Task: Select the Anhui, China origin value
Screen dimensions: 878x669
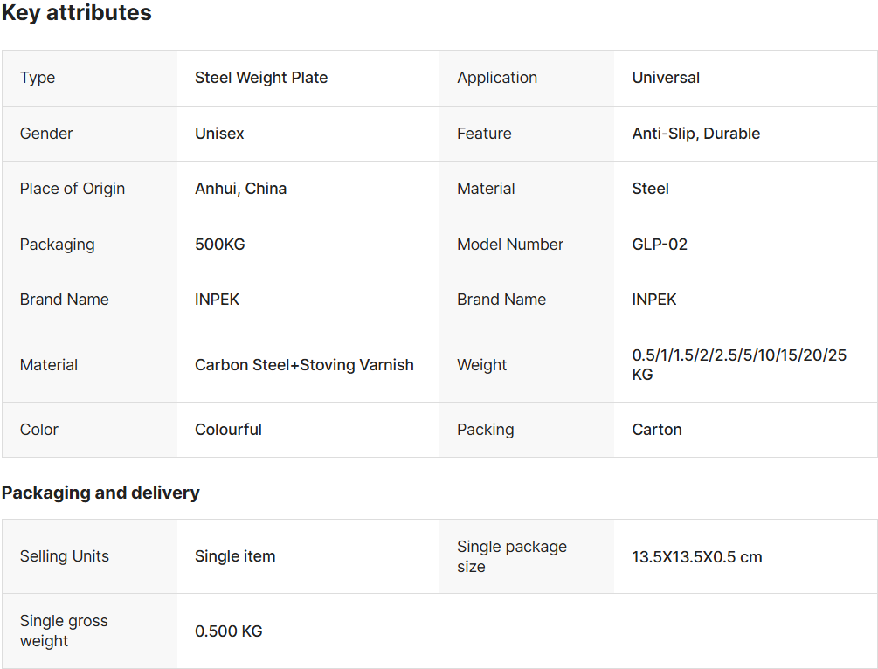Action: coord(241,189)
